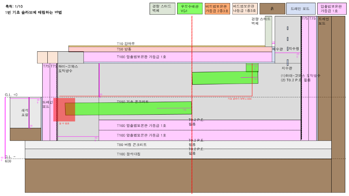Select the T10 강마루 floor layer label
This screenshot has height=196, width=349.
[126, 44]
